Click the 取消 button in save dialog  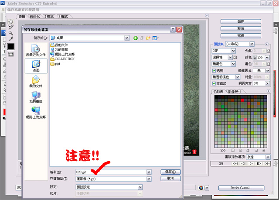170,179
